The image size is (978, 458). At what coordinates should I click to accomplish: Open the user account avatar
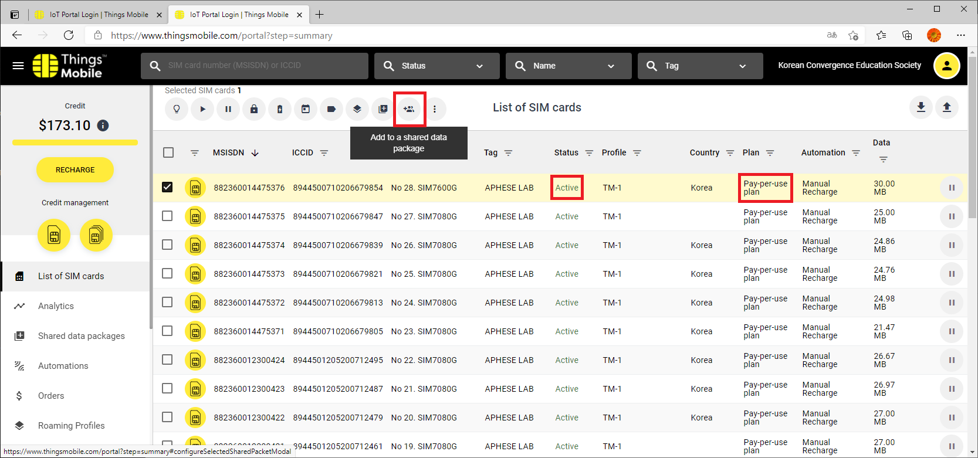(x=946, y=66)
